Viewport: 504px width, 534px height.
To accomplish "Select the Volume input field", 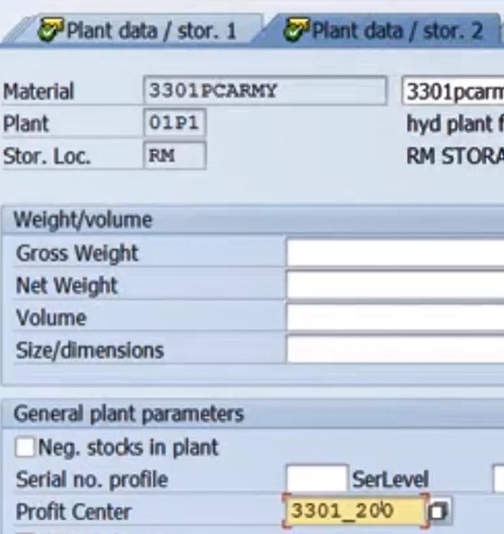I will click(x=395, y=318).
